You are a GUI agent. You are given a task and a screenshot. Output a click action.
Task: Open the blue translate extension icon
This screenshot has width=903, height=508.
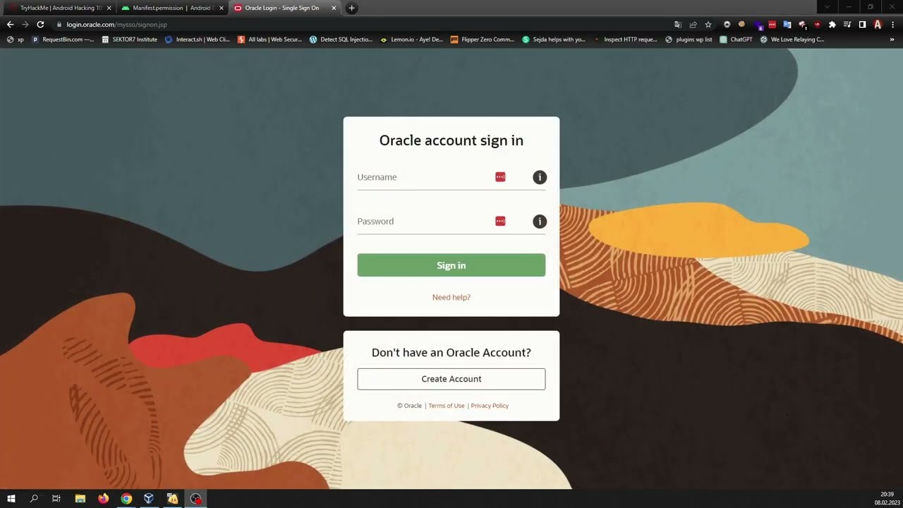point(787,24)
